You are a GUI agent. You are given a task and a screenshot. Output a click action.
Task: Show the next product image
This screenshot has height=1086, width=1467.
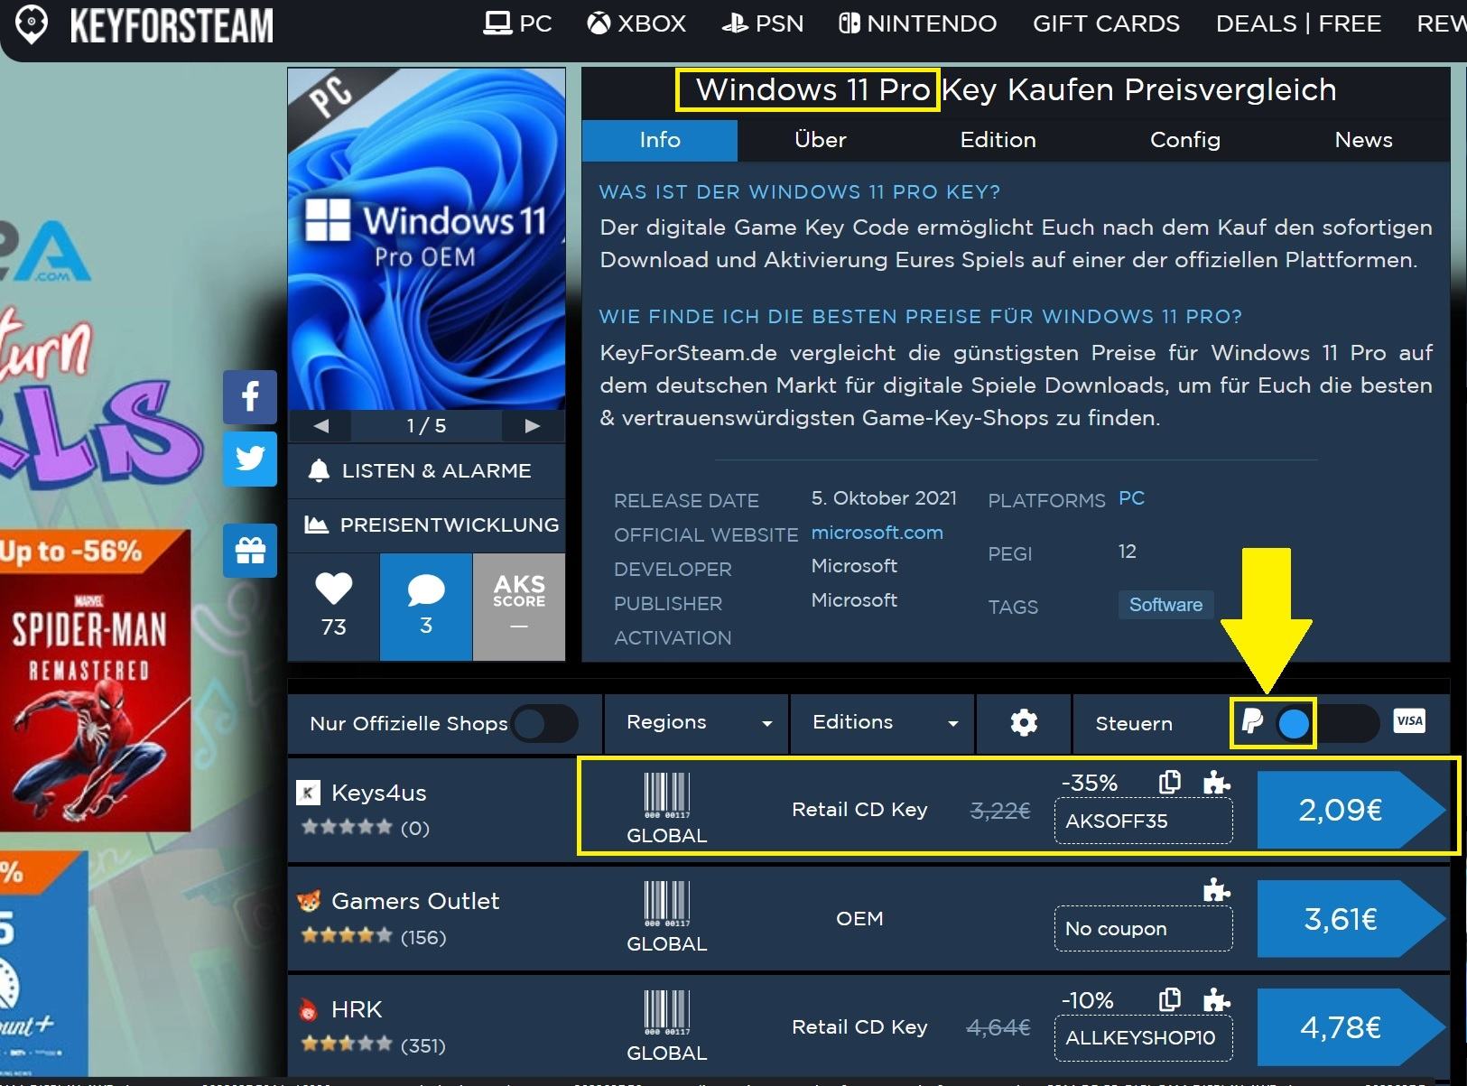click(533, 426)
